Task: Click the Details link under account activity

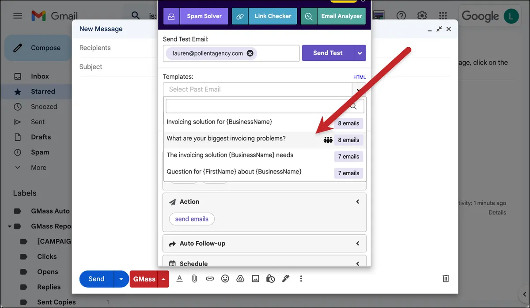Action: click(497, 213)
